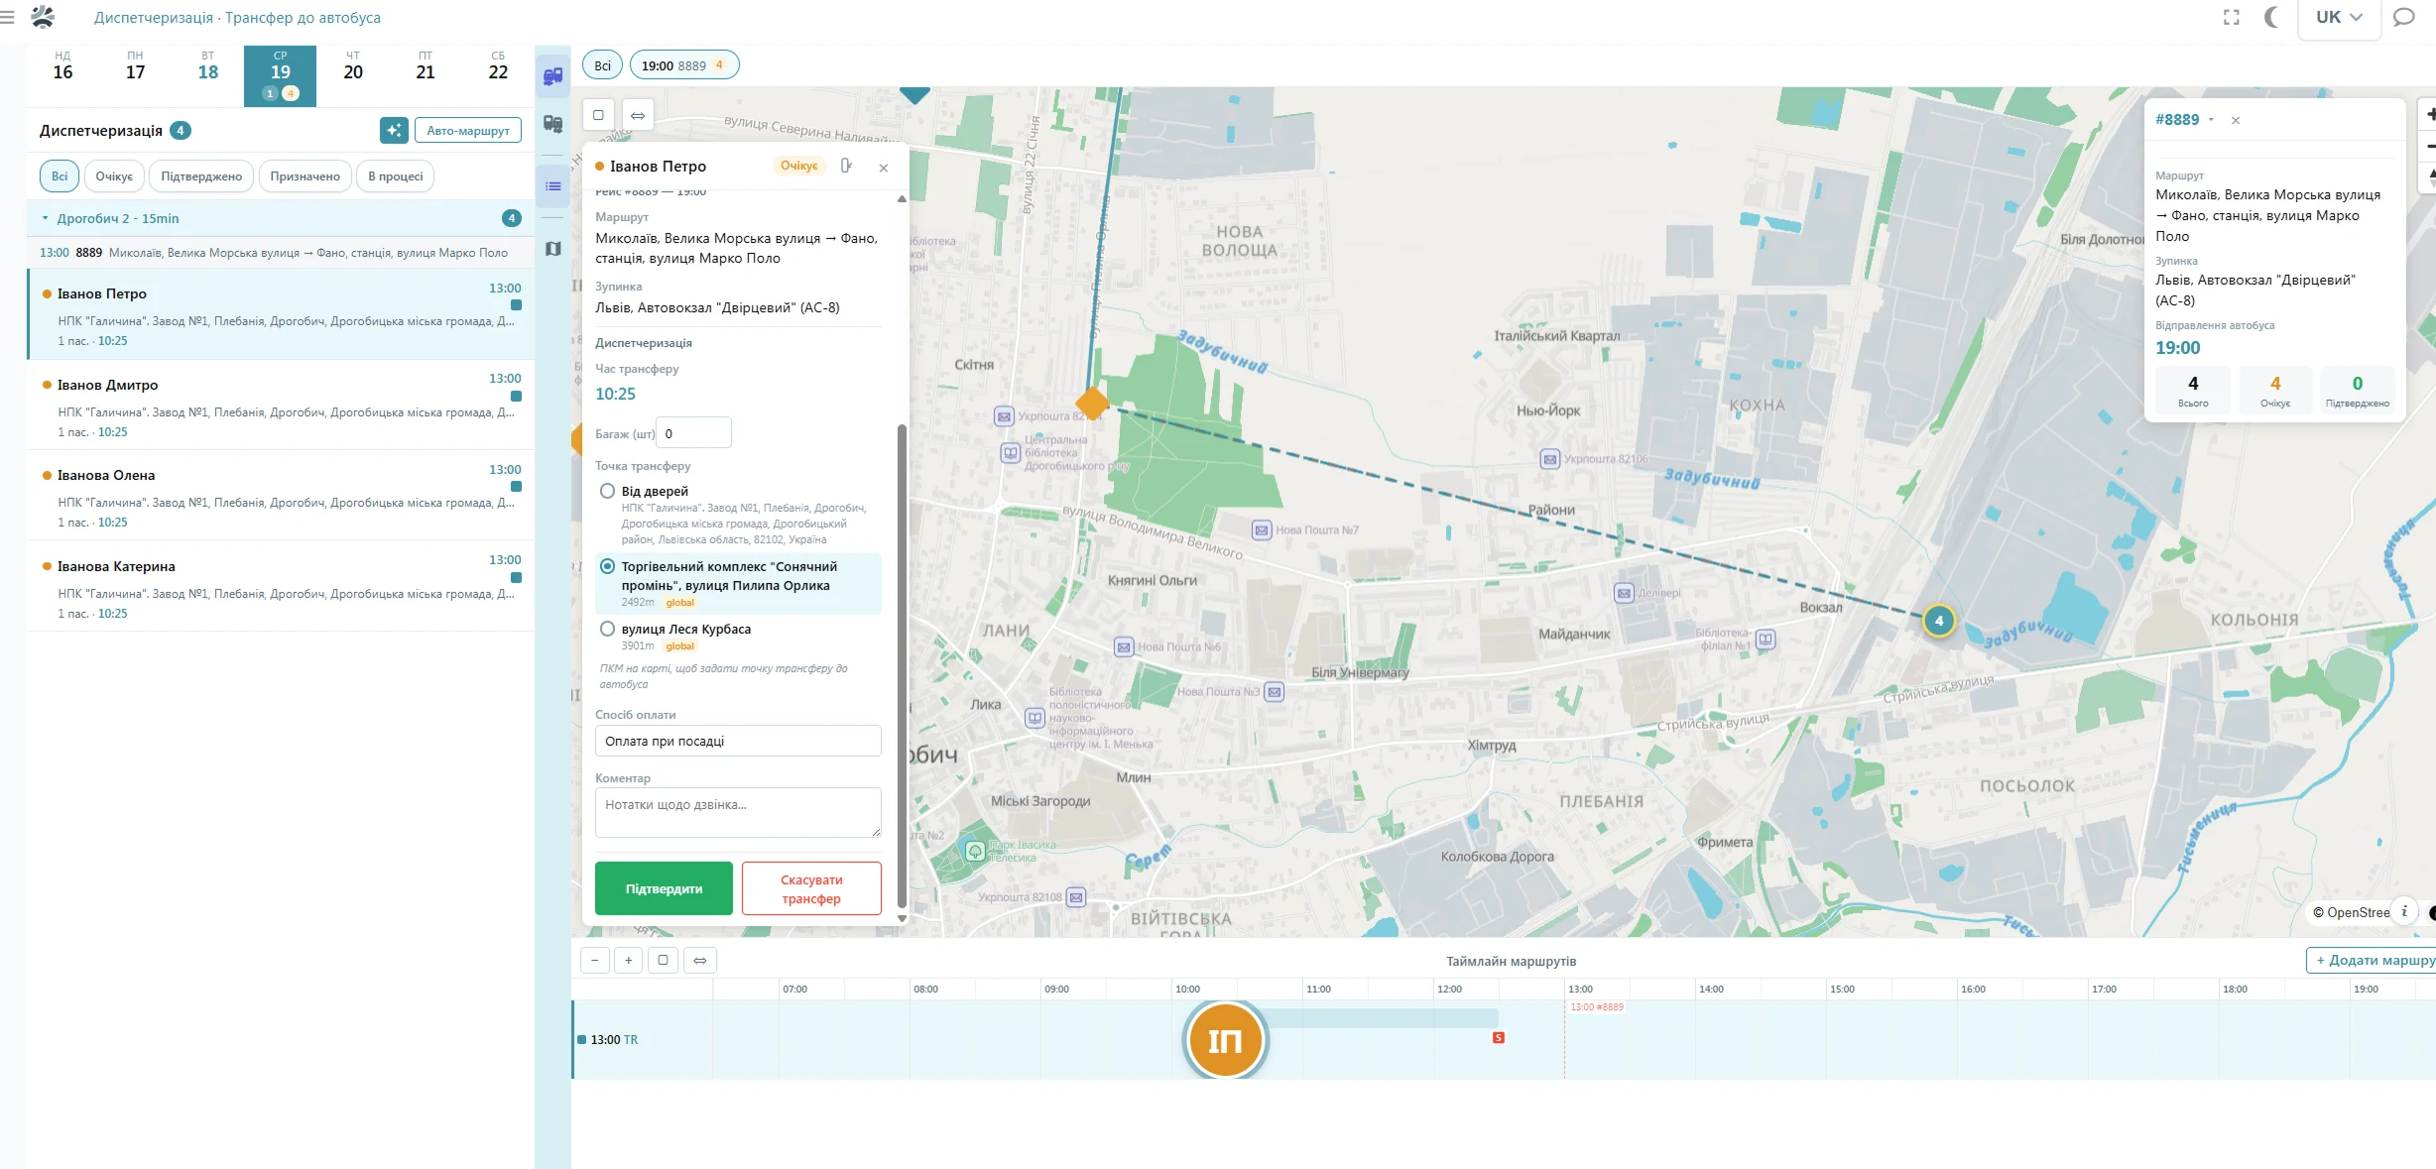Close the Іванов Петро passenger card
Image resolution: width=2436 pixels, height=1169 pixels.
click(884, 168)
